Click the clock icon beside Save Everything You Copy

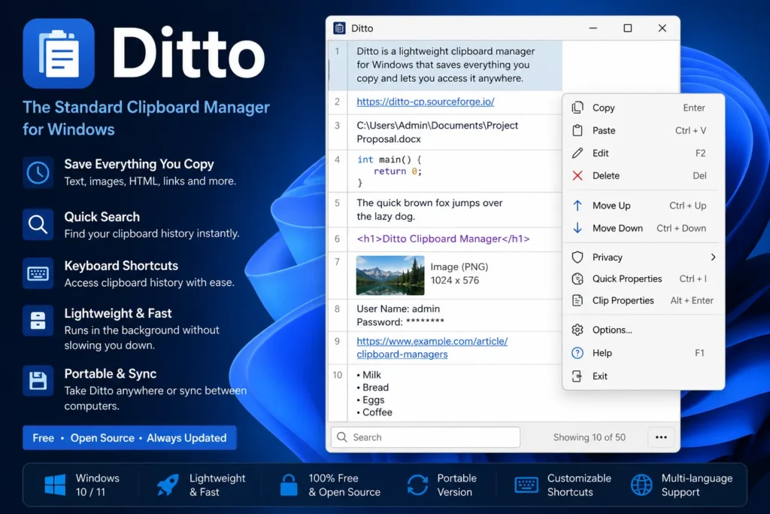pyautogui.click(x=38, y=172)
